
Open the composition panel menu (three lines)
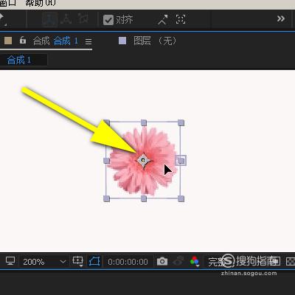click(88, 41)
